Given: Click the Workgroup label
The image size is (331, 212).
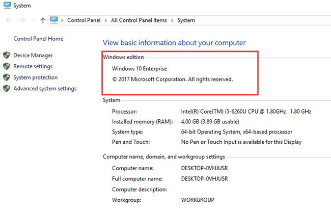Looking at the screenshot, I should [126, 200].
